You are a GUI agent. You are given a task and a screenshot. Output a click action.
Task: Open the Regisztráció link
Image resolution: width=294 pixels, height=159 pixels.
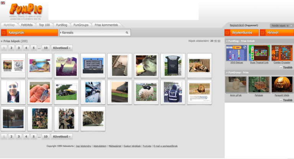[237, 26]
